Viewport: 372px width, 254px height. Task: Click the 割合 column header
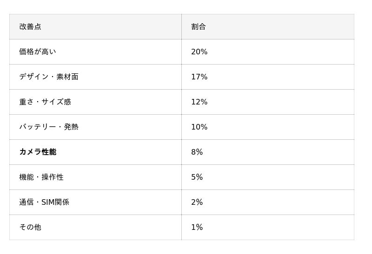click(x=199, y=27)
